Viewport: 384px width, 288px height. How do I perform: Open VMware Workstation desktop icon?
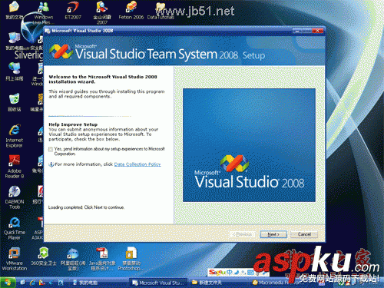coord(15,259)
